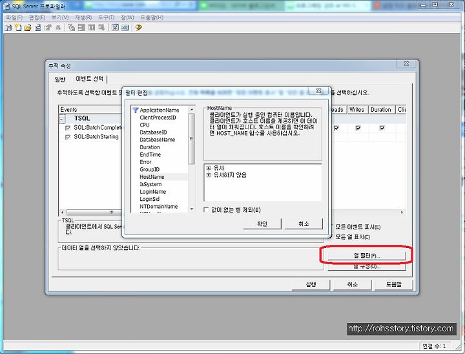The image size is (465, 354).
Task: Click the 도움말 button in 추적 속성
Action: pos(393,284)
